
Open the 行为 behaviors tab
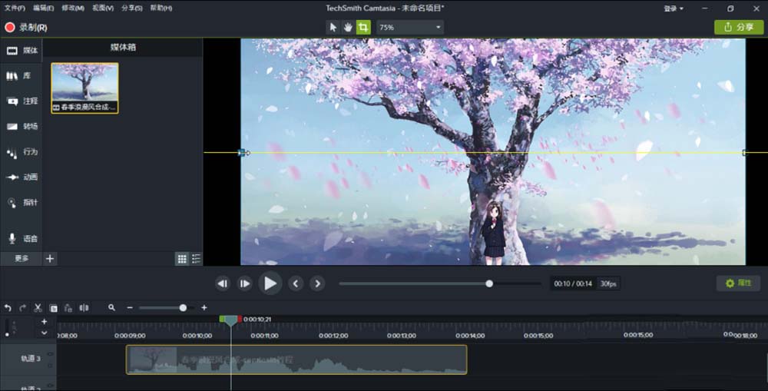tap(22, 152)
